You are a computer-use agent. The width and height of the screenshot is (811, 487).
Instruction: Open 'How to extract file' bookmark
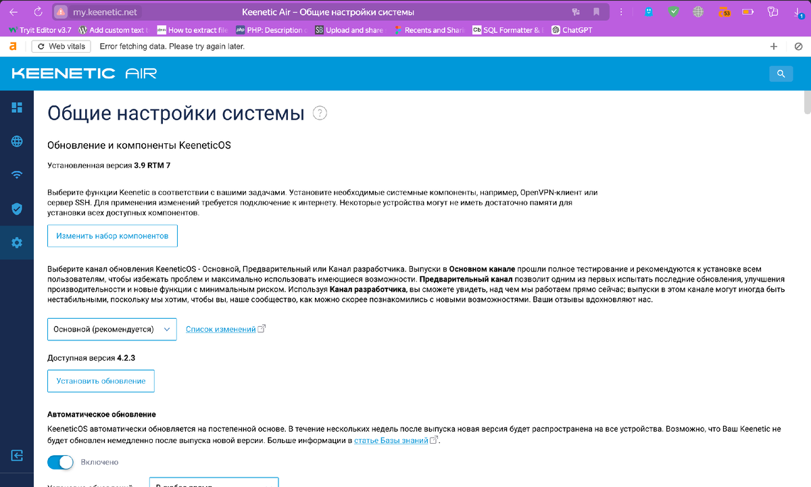[x=193, y=30]
